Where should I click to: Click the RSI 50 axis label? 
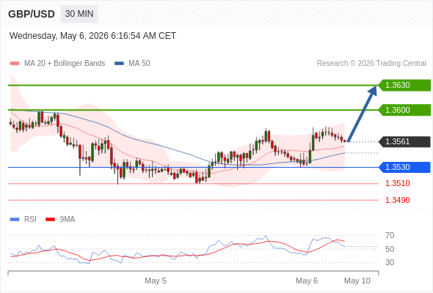(390, 249)
